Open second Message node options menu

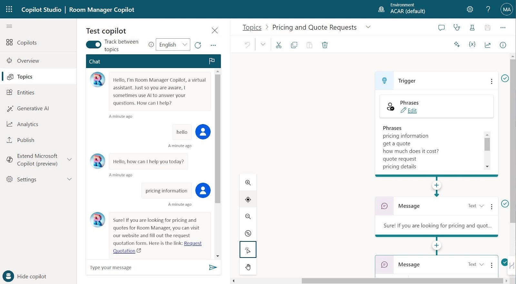point(491,265)
